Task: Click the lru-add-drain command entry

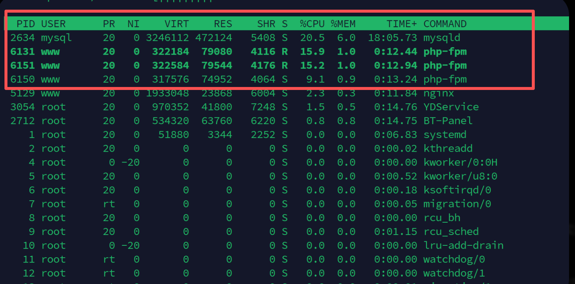Action: tap(463, 245)
